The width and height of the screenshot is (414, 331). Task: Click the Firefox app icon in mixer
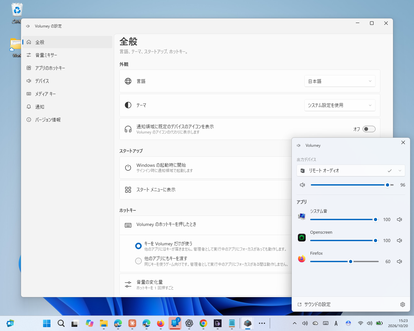[x=302, y=259]
